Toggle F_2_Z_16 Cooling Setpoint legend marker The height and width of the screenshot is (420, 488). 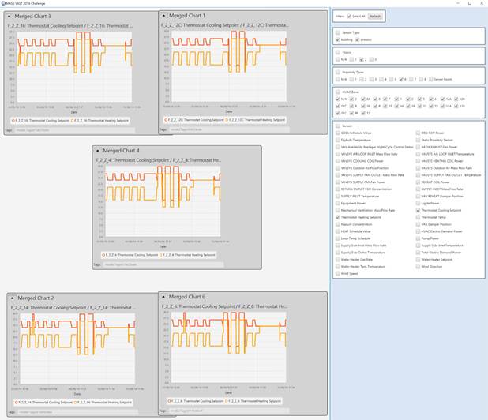14,121
